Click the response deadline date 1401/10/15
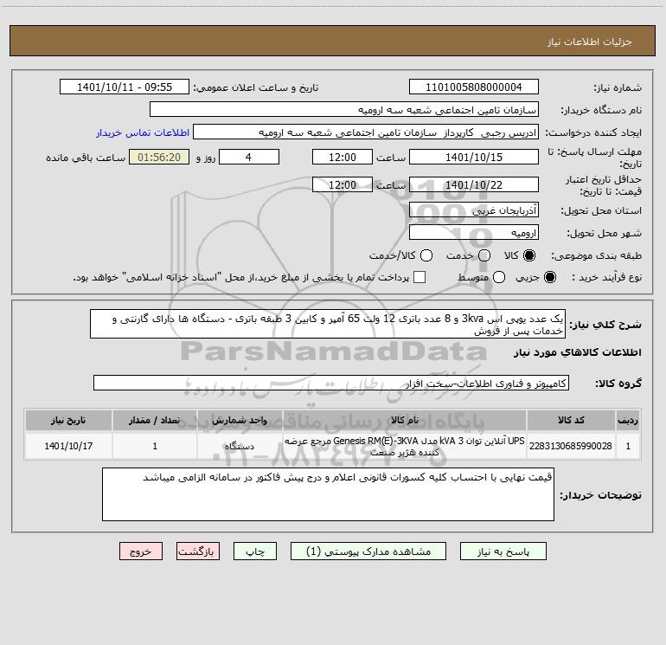 [474, 157]
